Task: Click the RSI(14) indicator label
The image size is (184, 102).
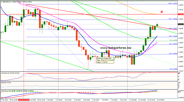Action: coord(6,83)
